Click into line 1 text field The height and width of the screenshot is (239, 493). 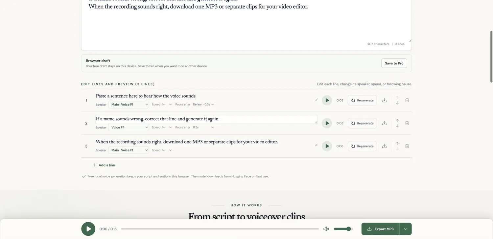coord(207,96)
